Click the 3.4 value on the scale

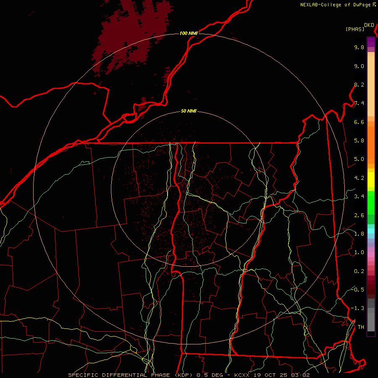[x=359, y=197]
